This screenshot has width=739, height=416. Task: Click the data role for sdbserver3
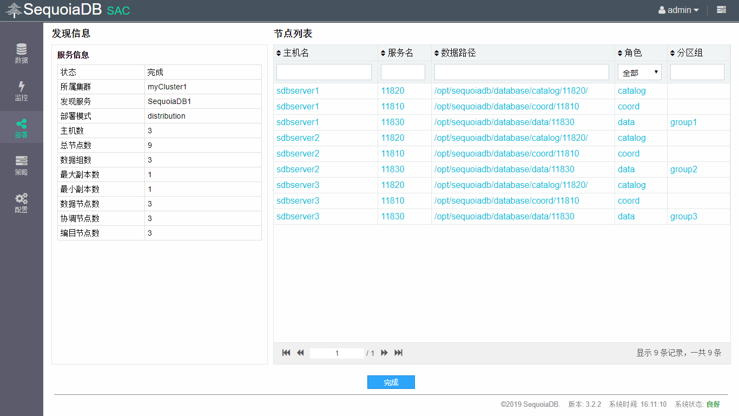point(626,217)
